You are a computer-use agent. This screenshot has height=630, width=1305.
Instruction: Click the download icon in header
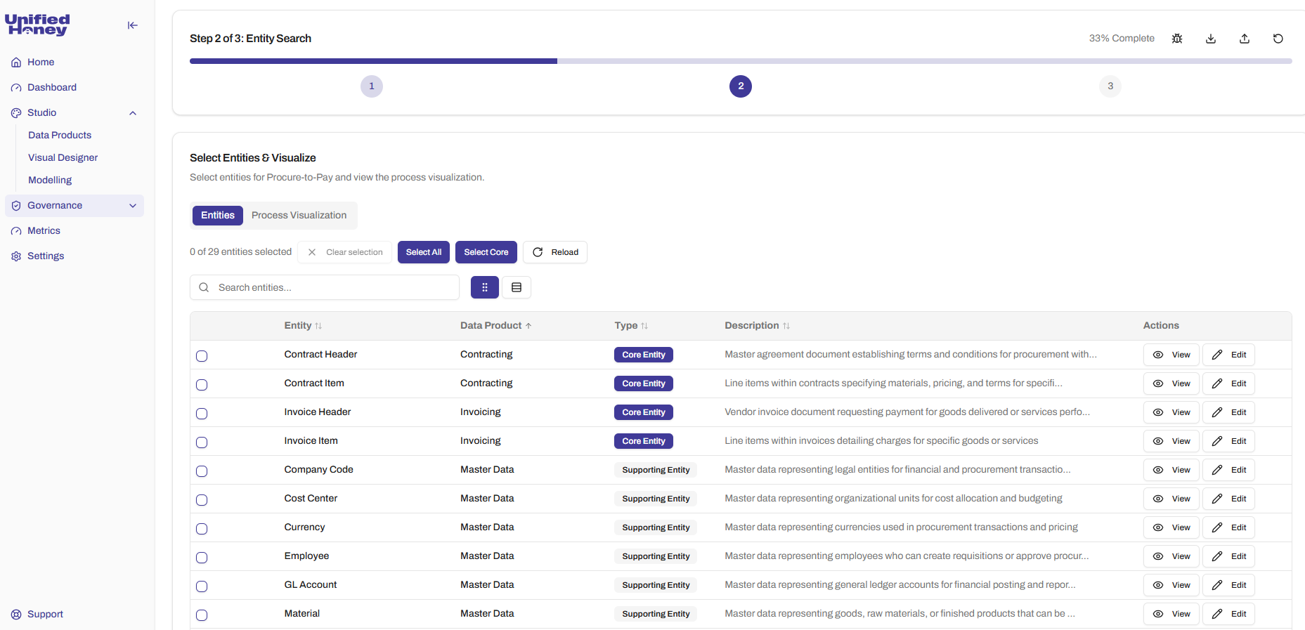(x=1211, y=39)
